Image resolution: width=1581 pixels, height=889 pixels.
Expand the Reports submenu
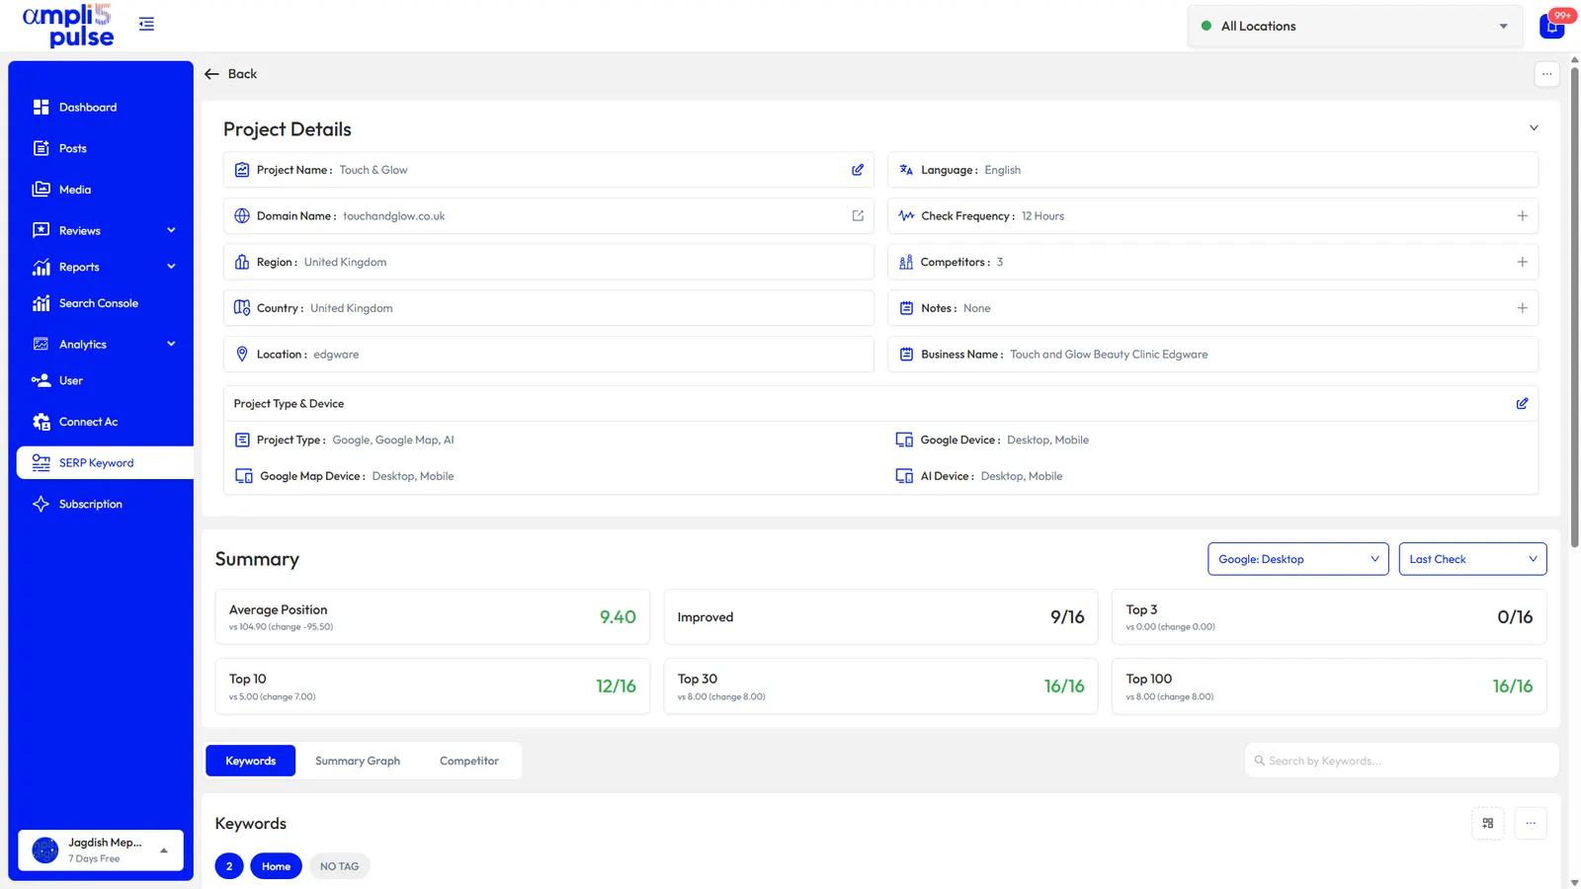coord(171,267)
